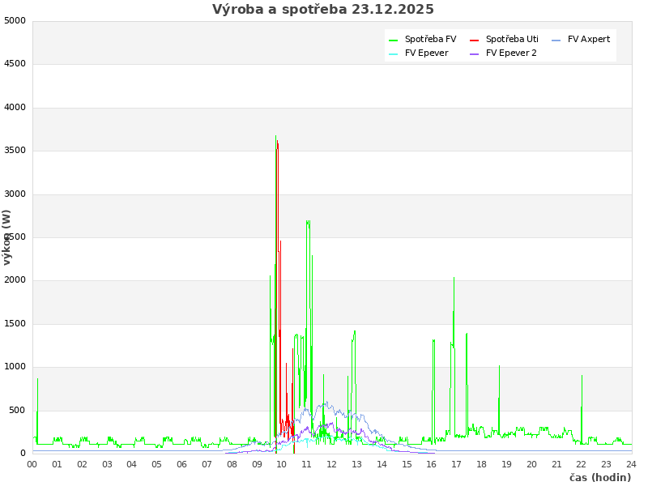Toggle the "FV Axpert" legend text label
The height and width of the screenshot is (486, 648).
[589, 39]
